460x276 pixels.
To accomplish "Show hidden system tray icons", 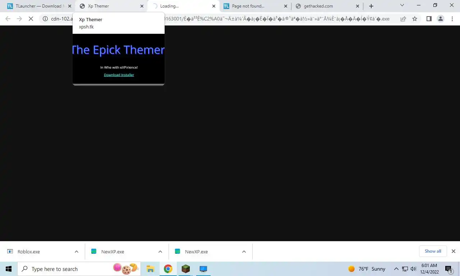I will (x=396, y=269).
